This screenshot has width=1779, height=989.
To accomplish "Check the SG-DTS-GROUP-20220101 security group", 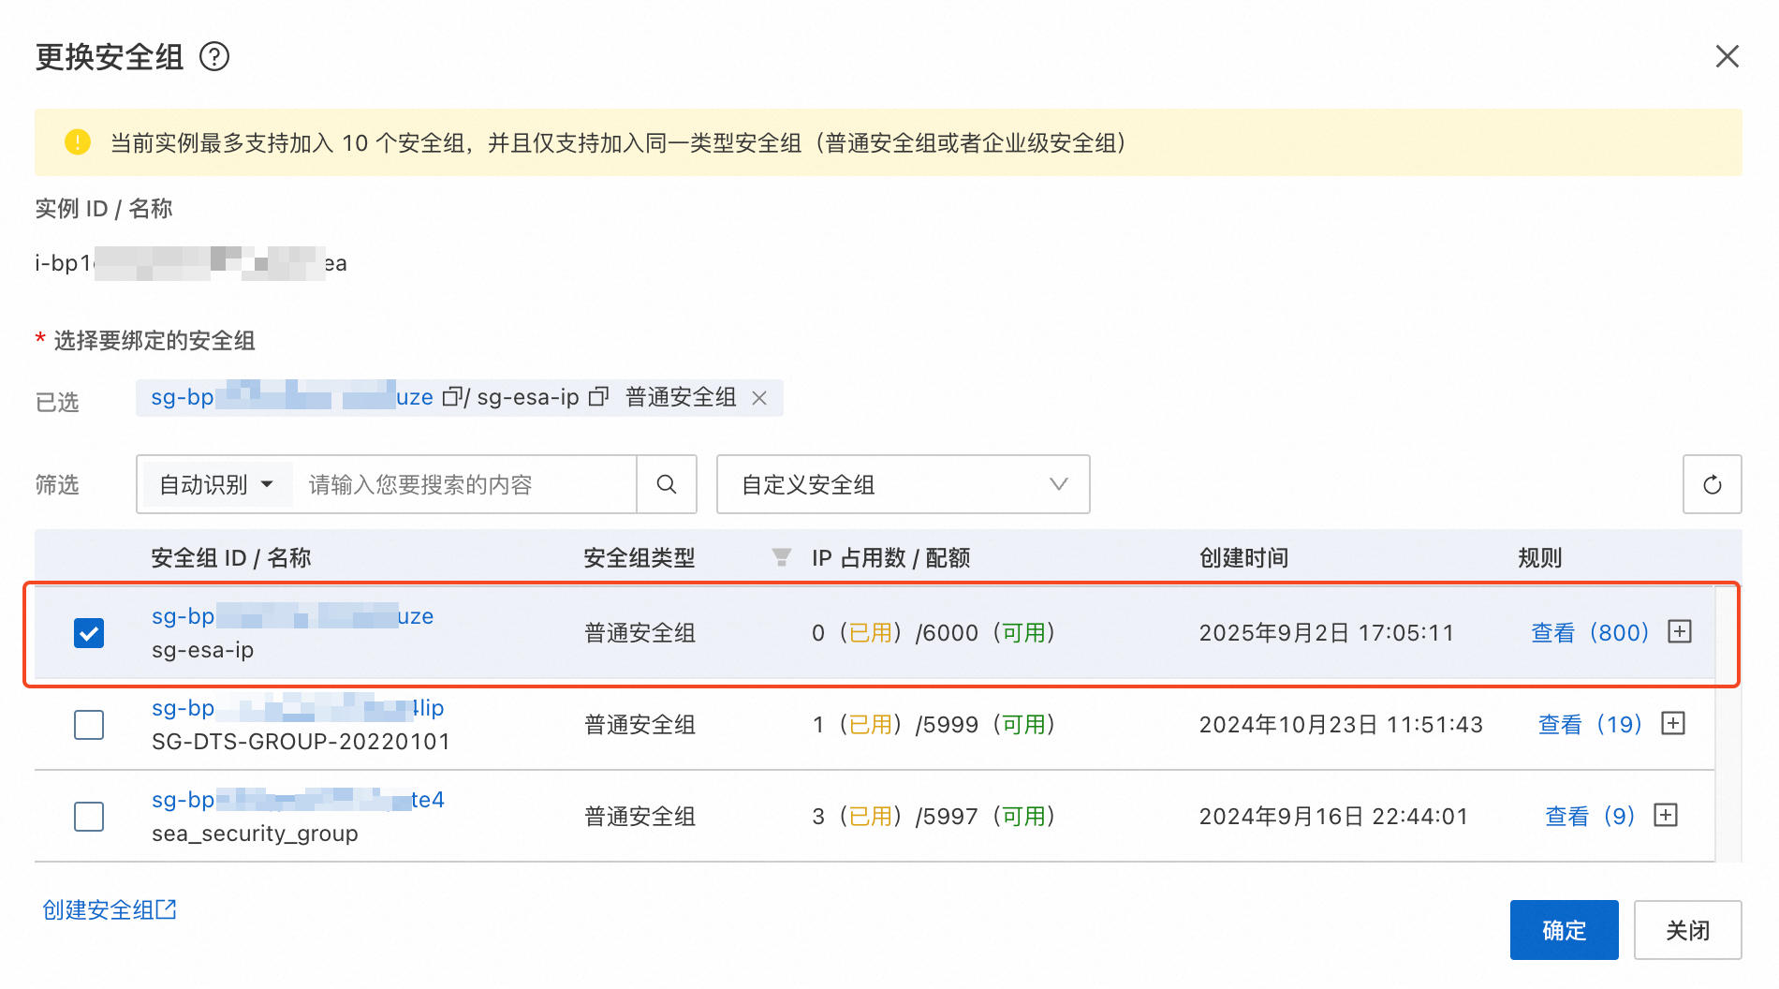I will coord(89,725).
